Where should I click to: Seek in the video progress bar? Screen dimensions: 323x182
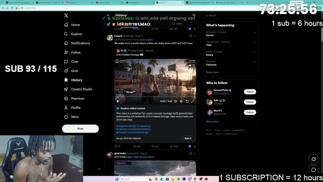pos(155,97)
